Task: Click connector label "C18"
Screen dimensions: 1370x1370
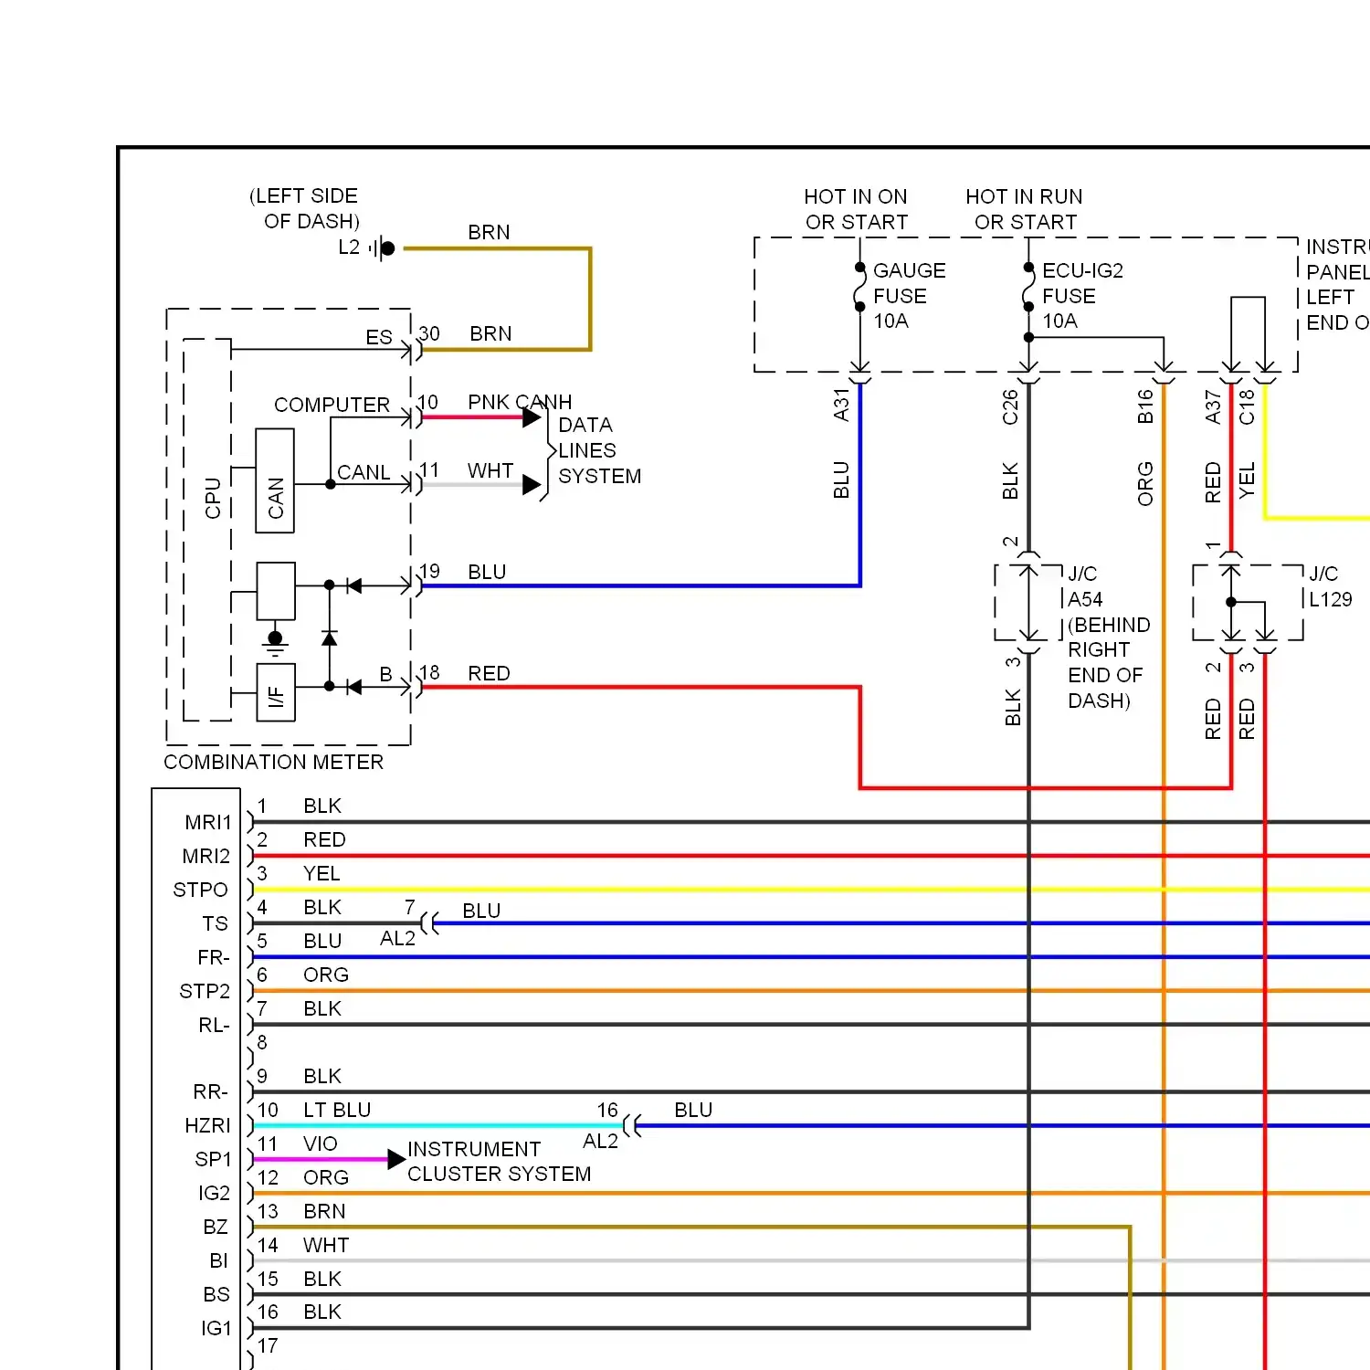Action: 1247,406
